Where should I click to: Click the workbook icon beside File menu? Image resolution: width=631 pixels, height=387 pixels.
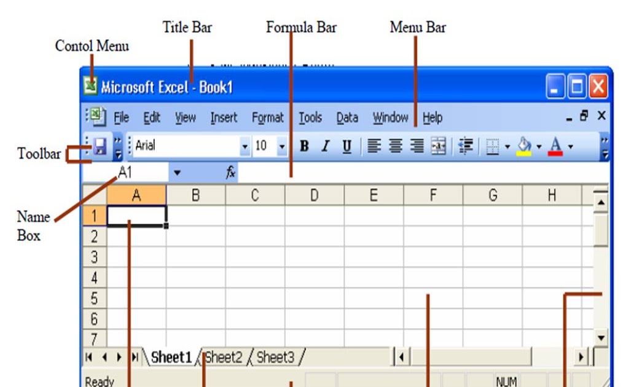click(97, 116)
